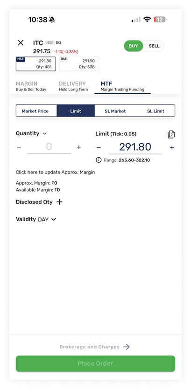Image resolution: width=191 pixels, height=389 pixels.
Task: Tap the Place Order button
Action: point(95,363)
